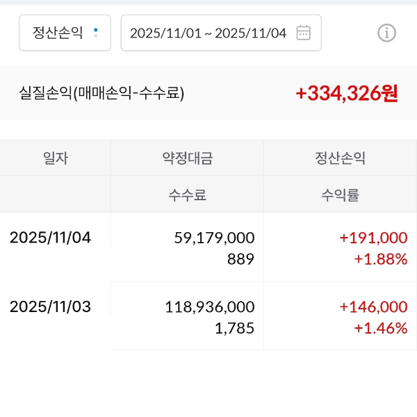The image size is (417, 417).
Task: Click the blue dots beside 정산손익
Action: 96,32
